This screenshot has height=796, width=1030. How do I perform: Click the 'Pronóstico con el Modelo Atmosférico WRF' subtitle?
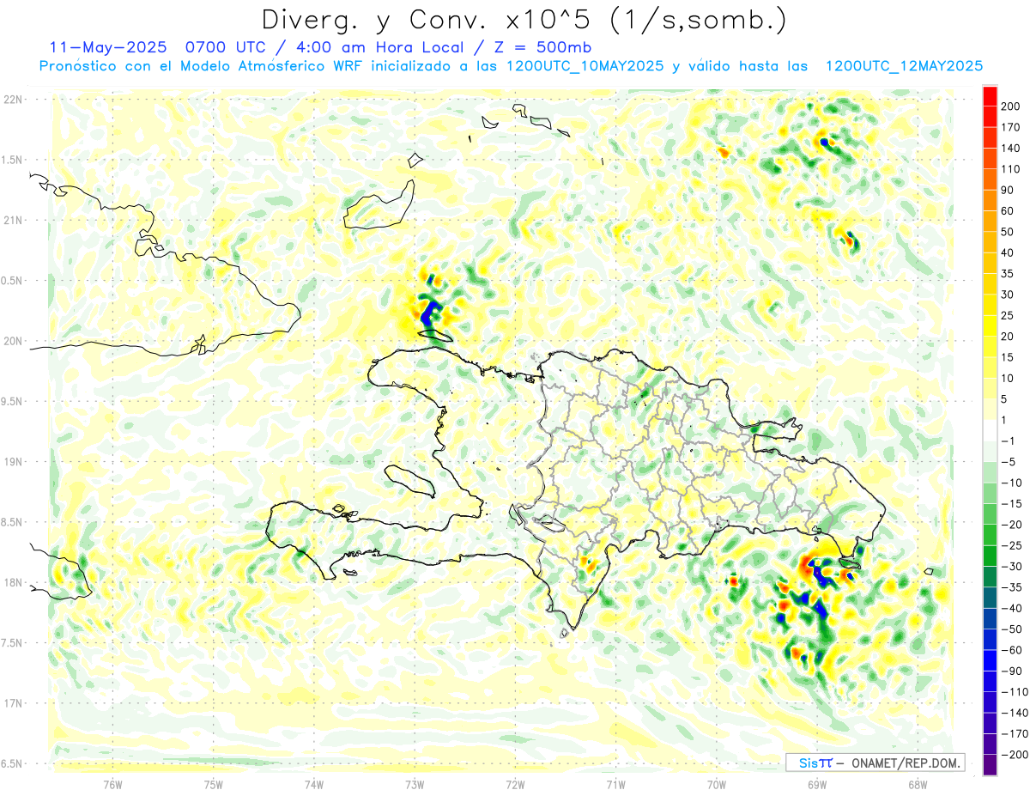coord(202,66)
